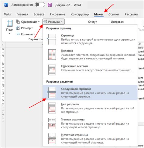Select the Колонка column break icon
144x148 pixels.
tap(52, 55)
